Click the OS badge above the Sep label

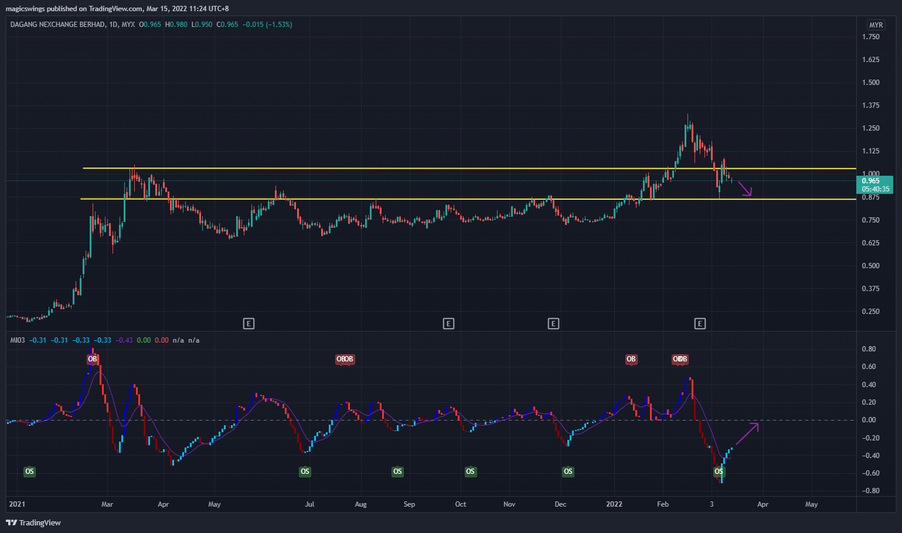coord(397,471)
